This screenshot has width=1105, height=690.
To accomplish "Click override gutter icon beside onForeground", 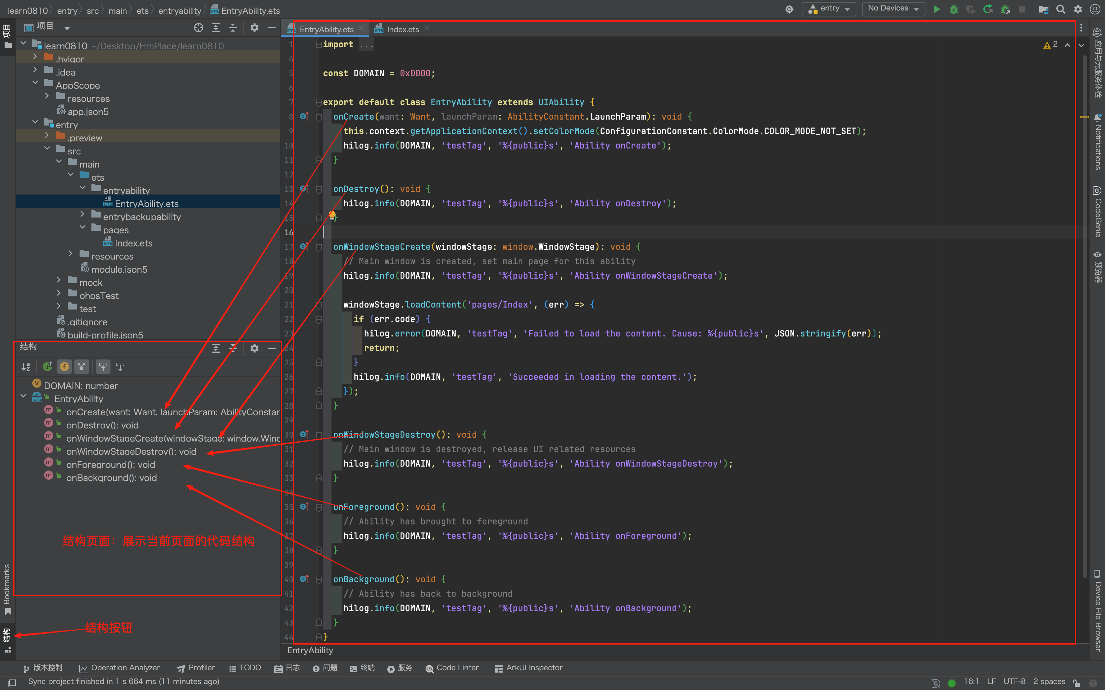I will (304, 507).
